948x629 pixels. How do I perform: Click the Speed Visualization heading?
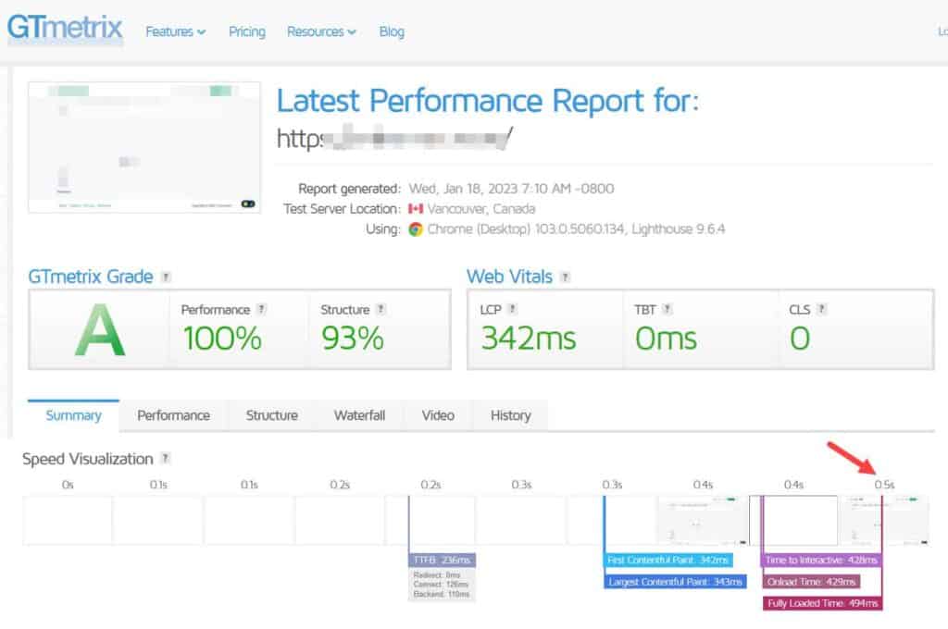click(x=88, y=459)
